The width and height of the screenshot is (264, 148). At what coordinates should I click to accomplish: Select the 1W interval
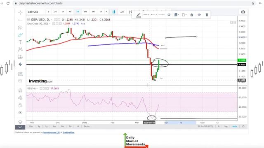tap(85, 12)
